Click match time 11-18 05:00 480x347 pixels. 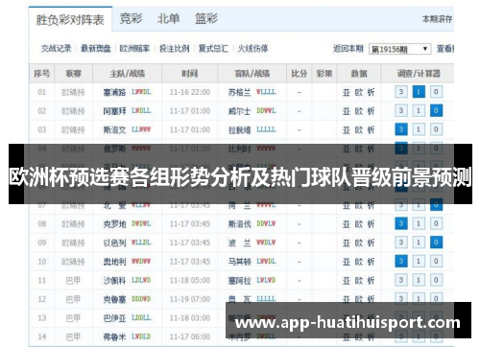click(190, 280)
